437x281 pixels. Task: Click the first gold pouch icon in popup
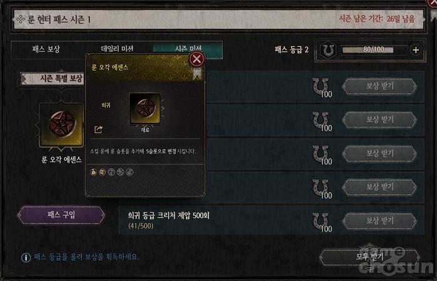pos(94,172)
